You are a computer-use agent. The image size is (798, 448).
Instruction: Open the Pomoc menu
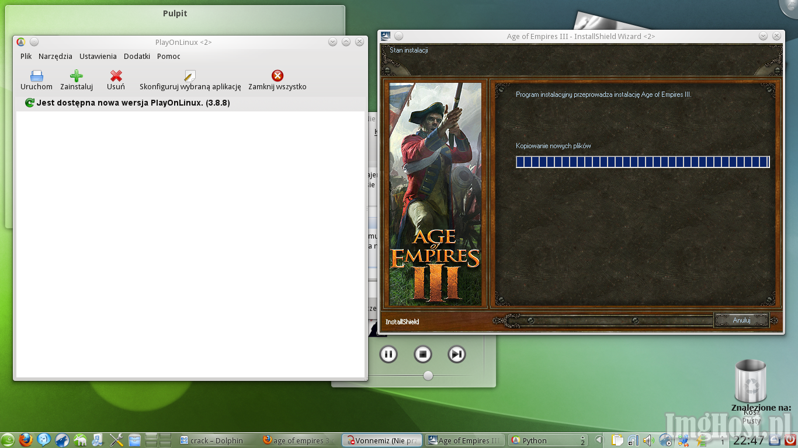click(x=169, y=57)
